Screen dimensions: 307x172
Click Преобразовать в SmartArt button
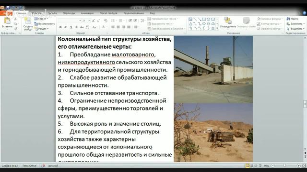[x=166, y=29]
